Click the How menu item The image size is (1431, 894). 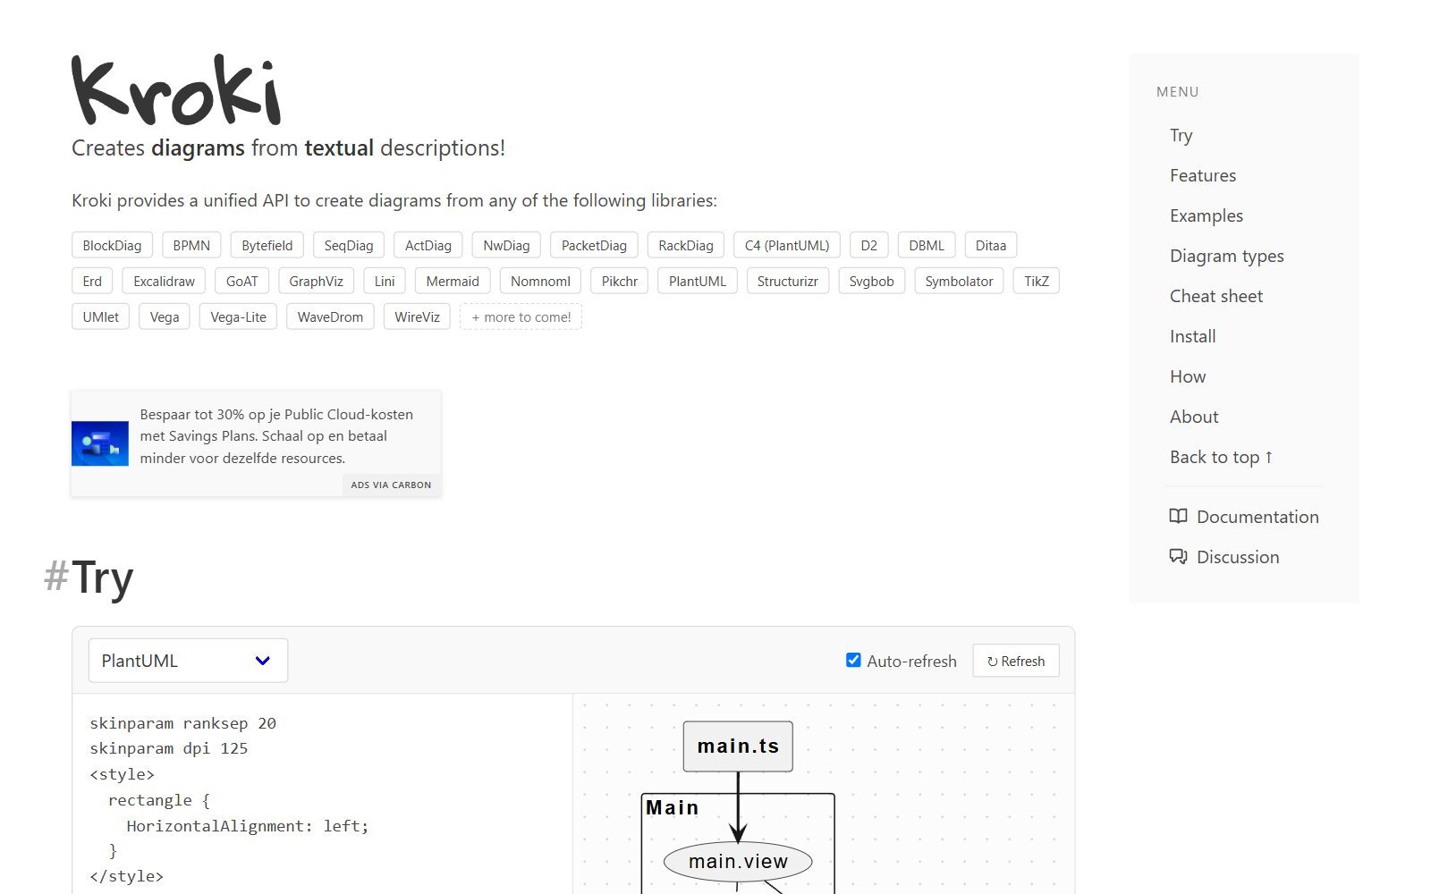click(1188, 376)
